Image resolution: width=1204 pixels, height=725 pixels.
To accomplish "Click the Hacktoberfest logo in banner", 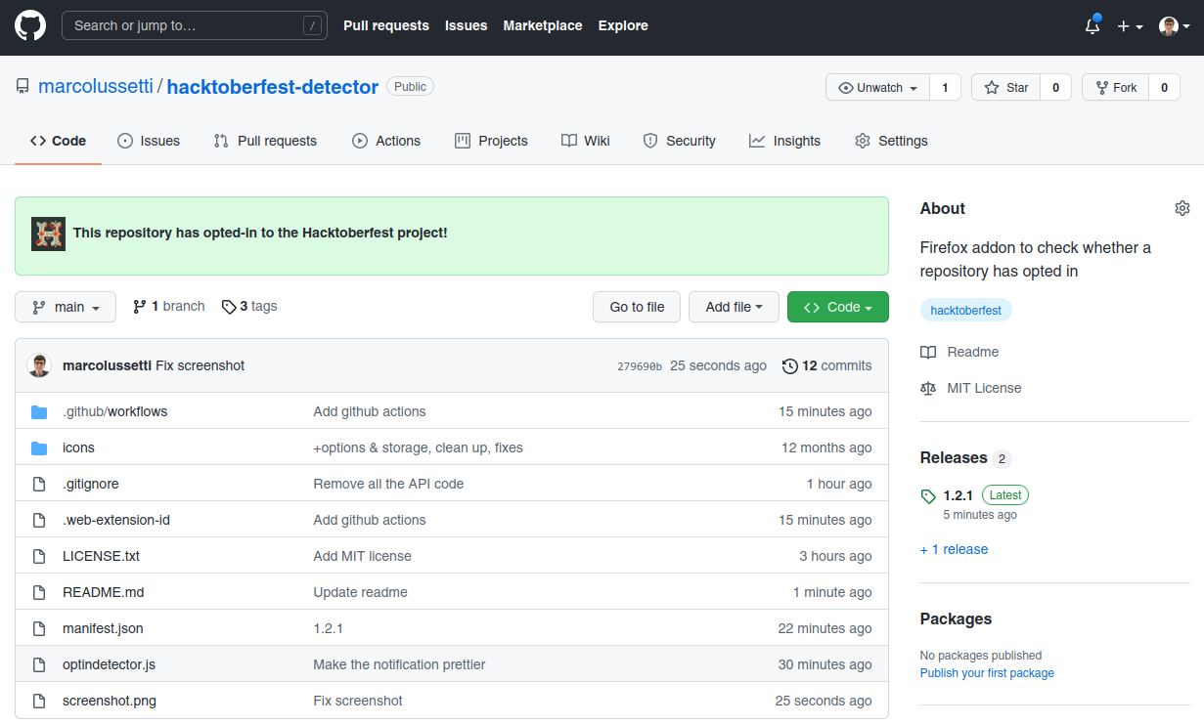I will pyautogui.click(x=48, y=234).
